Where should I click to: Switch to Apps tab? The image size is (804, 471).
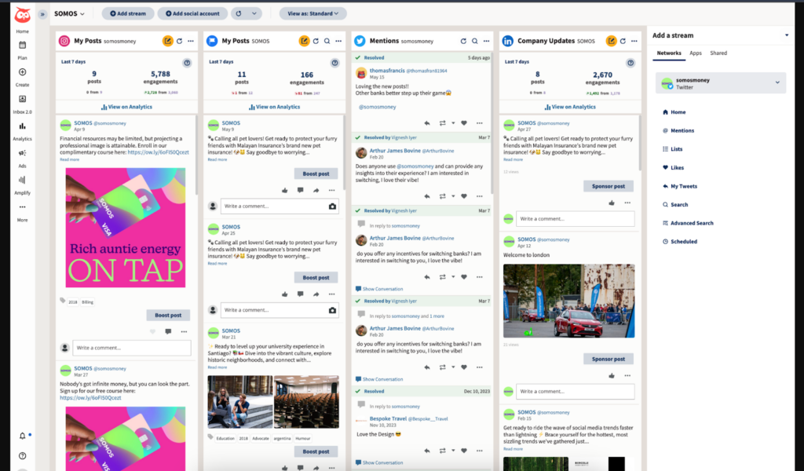coord(696,53)
